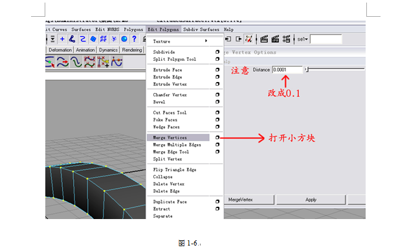Screen dimensions: 409x252
Task: Switch to the Animation shelf tab
Action: [x=85, y=50]
